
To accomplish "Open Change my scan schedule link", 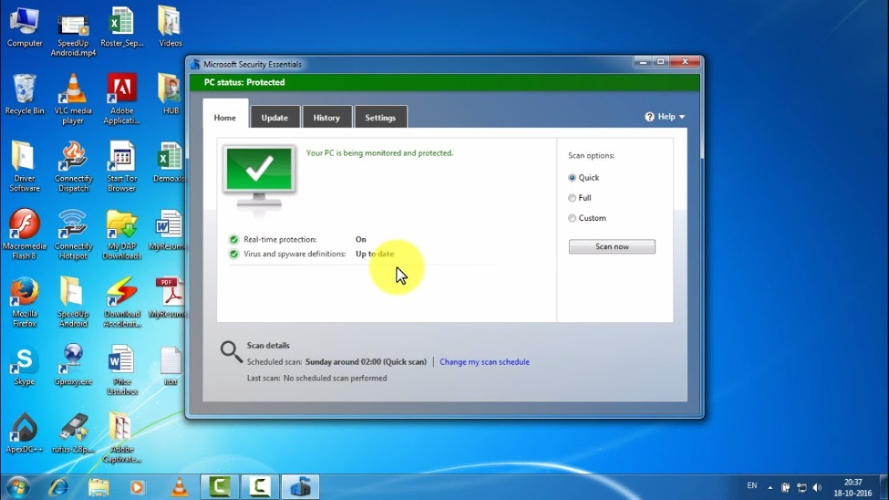I will click(485, 362).
